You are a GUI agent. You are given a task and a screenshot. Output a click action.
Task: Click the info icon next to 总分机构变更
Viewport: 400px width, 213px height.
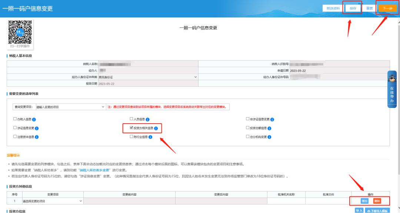269,137
